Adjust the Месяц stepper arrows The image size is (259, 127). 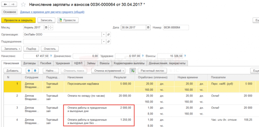pyautogui.click(x=51, y=27)
